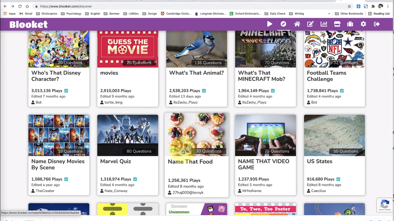
Task: Expand the hidden bookmarks chevron
Action: [x=329, y=14]
